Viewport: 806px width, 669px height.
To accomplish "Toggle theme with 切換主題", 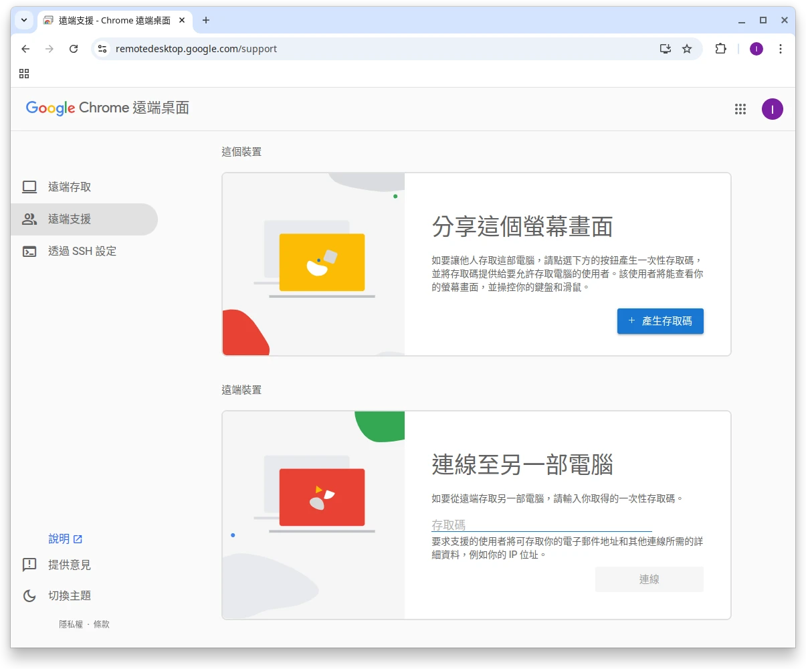I will [x=69, y=595].
